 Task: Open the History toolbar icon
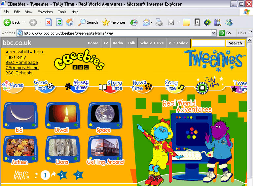pyautogui.click(x=134, y=22)
